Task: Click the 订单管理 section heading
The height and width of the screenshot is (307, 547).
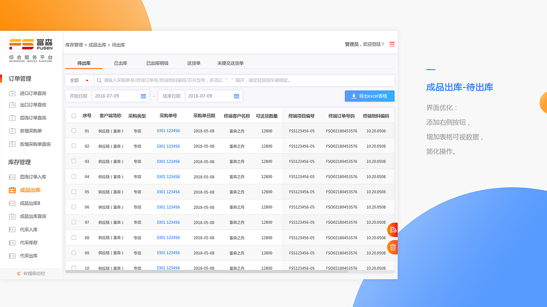Action: coord(20,79)
